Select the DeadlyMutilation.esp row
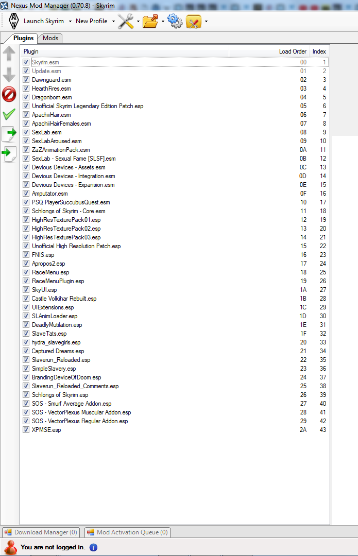 coord(175,325)
